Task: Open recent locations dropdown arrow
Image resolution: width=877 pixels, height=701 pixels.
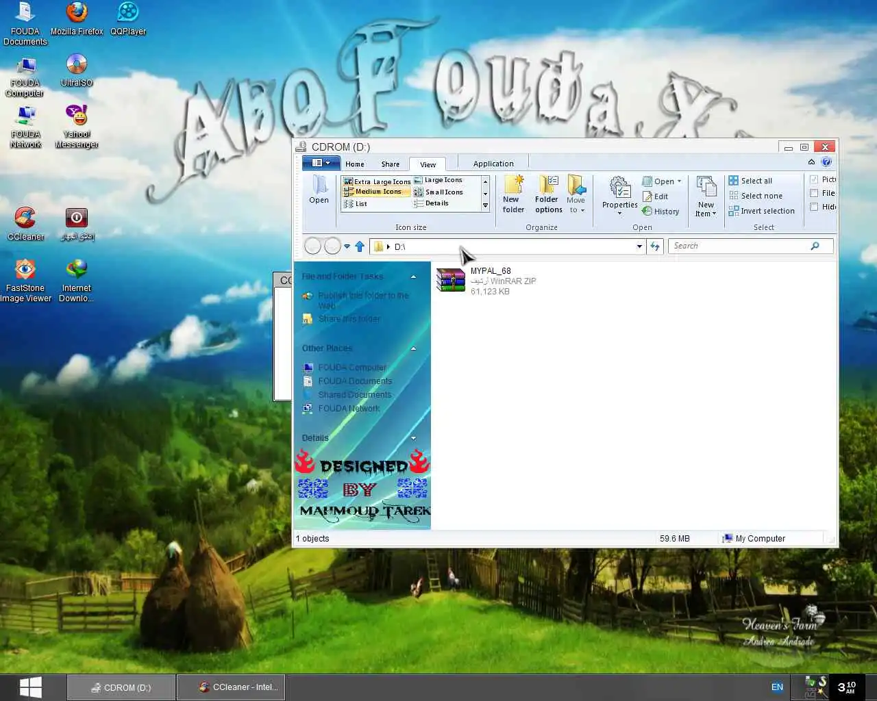Action: pyautogui.click(x=347, y=246)
